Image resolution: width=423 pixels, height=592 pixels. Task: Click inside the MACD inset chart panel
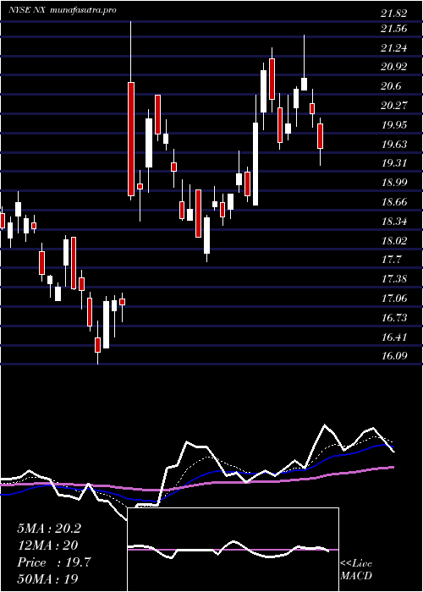pos(233,550)
